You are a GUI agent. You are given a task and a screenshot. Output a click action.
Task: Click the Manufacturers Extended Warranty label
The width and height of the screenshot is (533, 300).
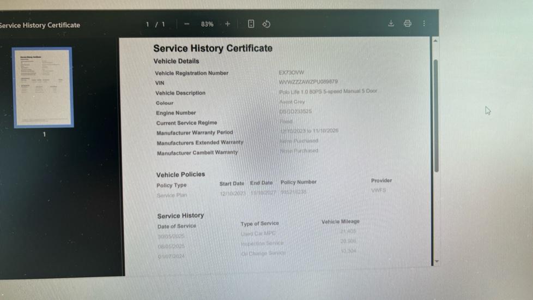tap(200, 142)
